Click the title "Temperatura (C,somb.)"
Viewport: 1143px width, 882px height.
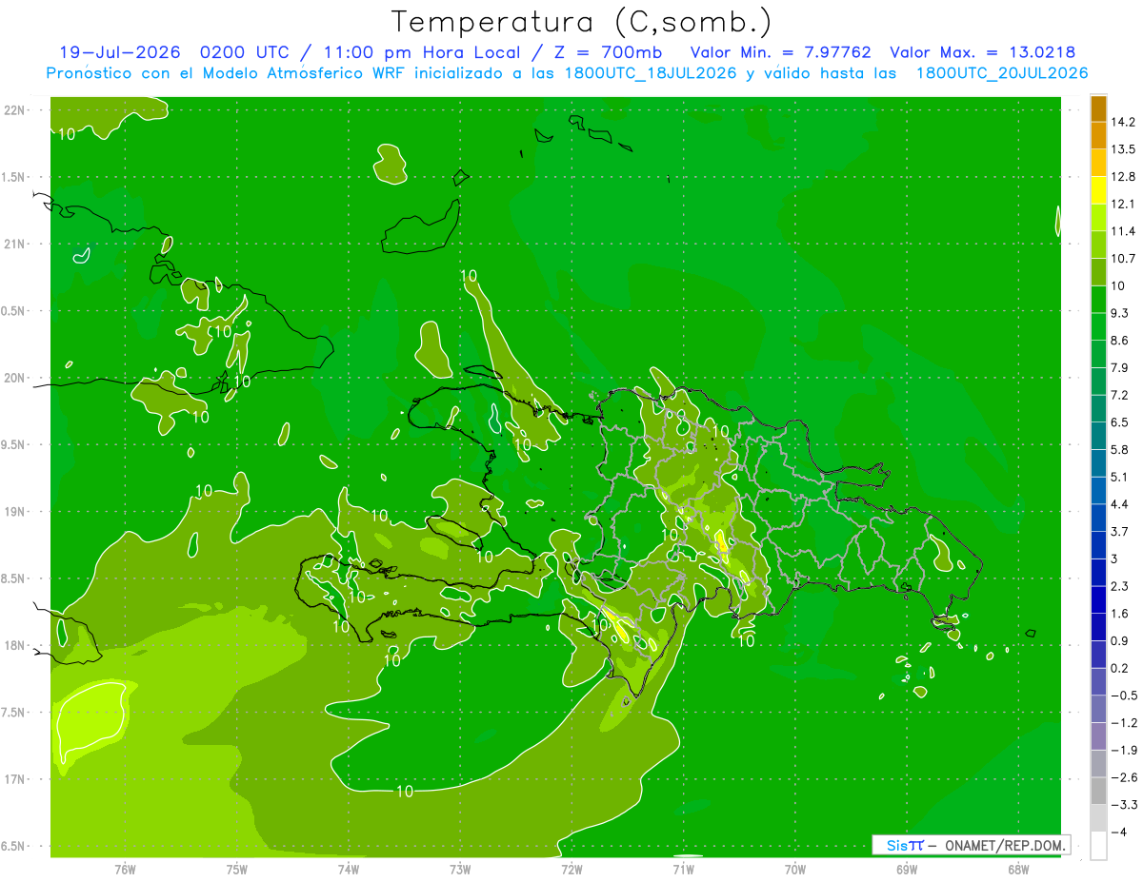[x=581, y=21]
